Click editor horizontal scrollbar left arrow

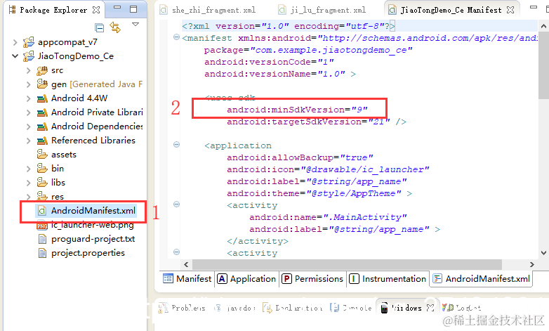pyautogui.click(x=186, y=264)
